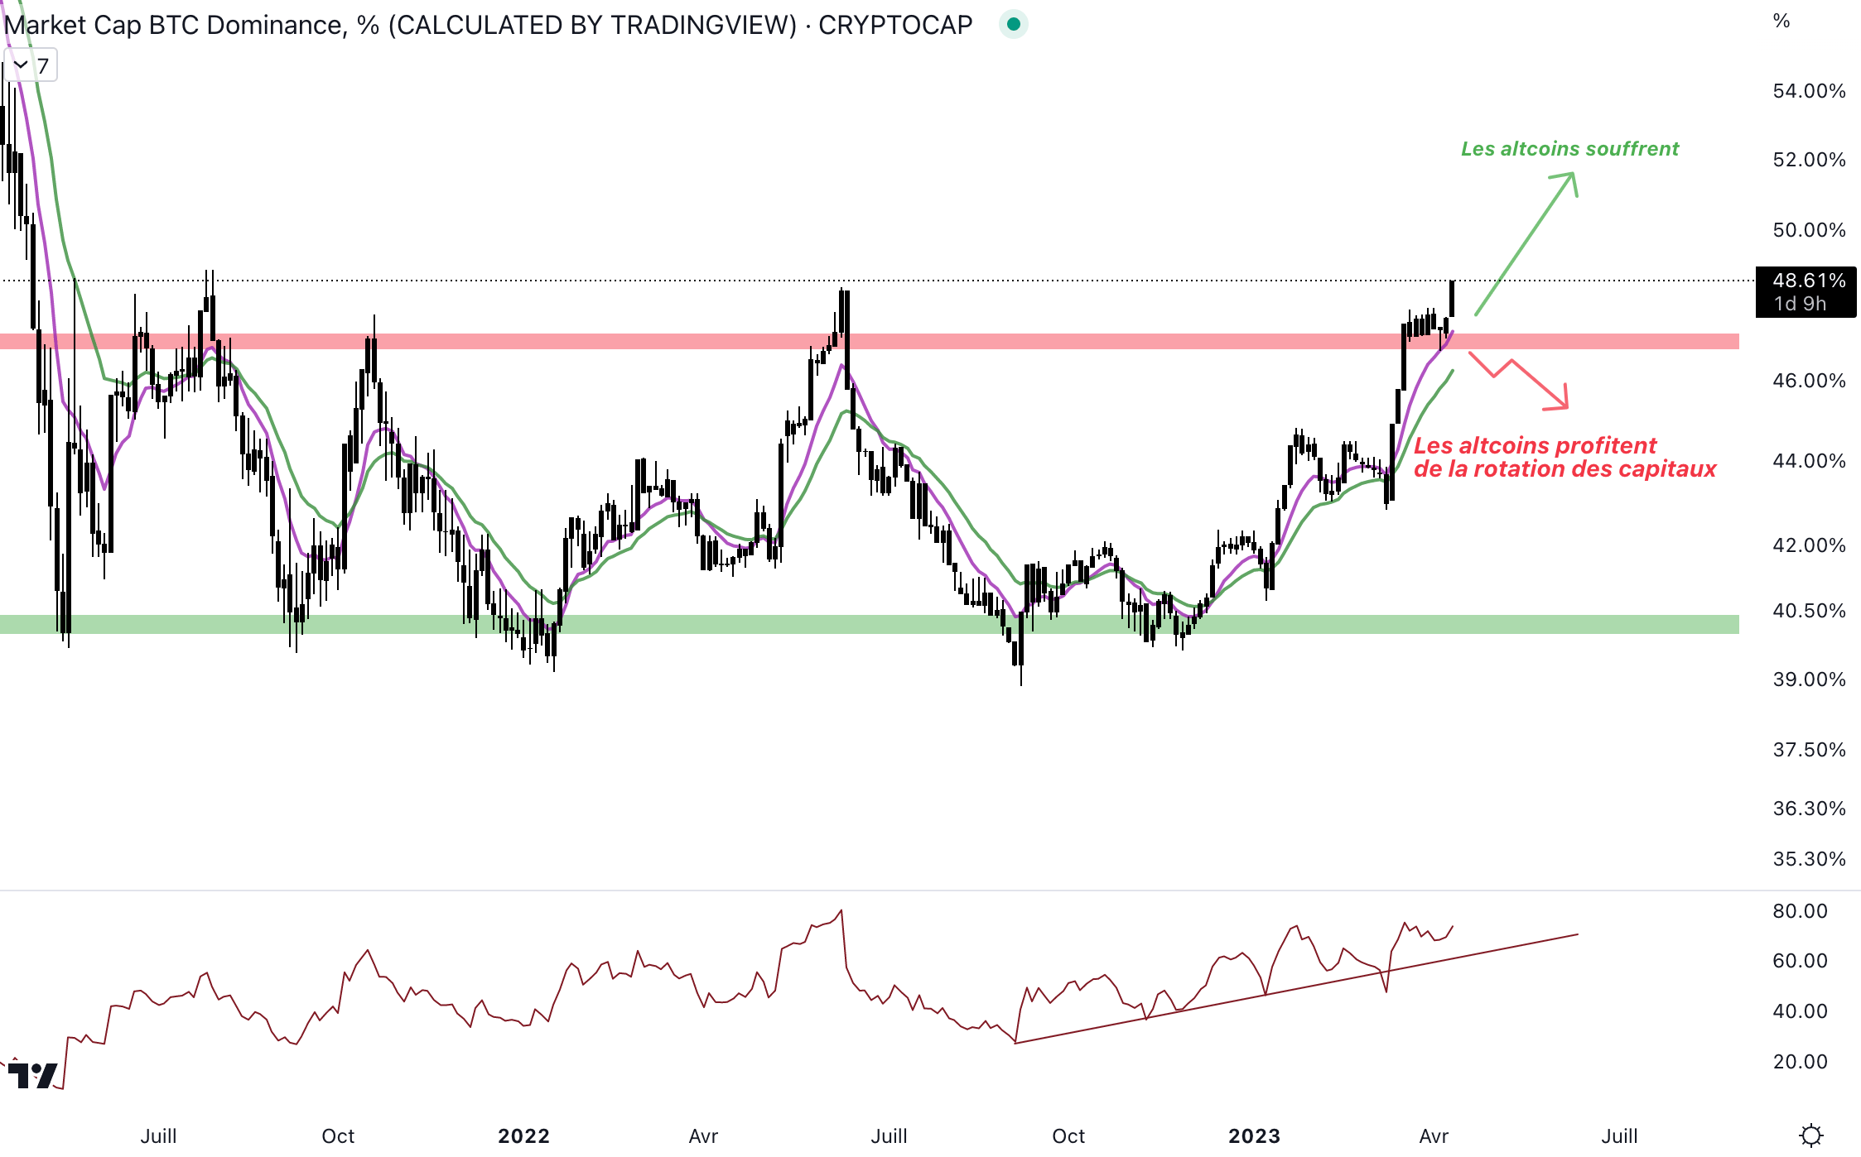Click the 50.00% price axis label
Viewport: 1861px width, 1157px height.
(x=1809, y=230)
